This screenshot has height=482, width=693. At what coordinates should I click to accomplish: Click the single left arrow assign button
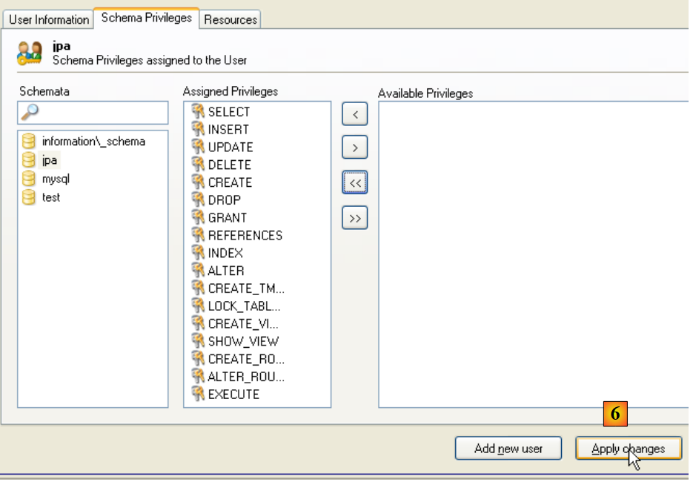(355, 114)
